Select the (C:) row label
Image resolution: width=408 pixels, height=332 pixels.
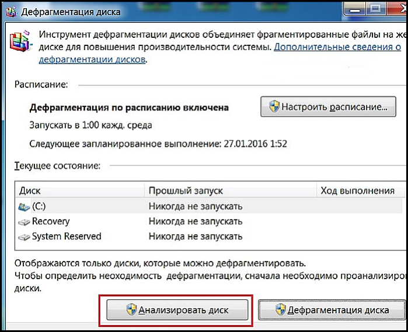click(x=39, y=206)
